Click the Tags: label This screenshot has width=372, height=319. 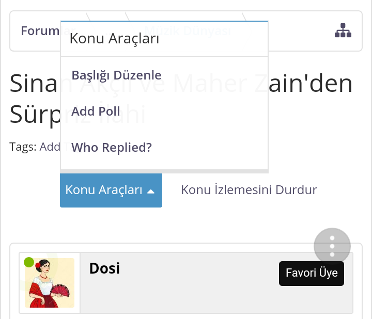pyautogui.click(x=23, y=147)
